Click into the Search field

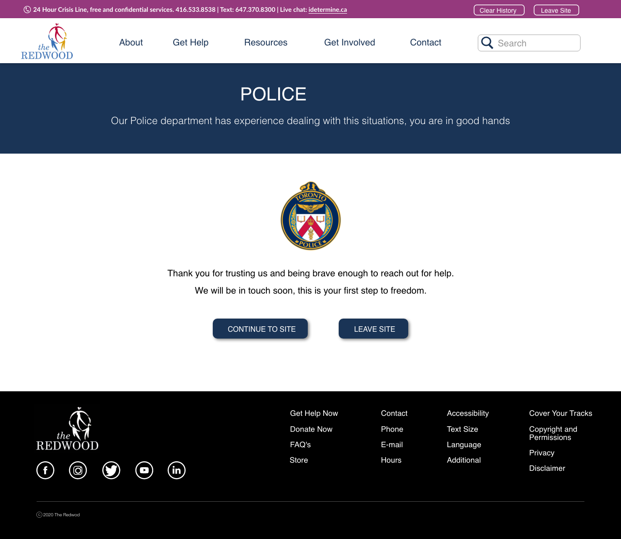click(x=529, y=43)
